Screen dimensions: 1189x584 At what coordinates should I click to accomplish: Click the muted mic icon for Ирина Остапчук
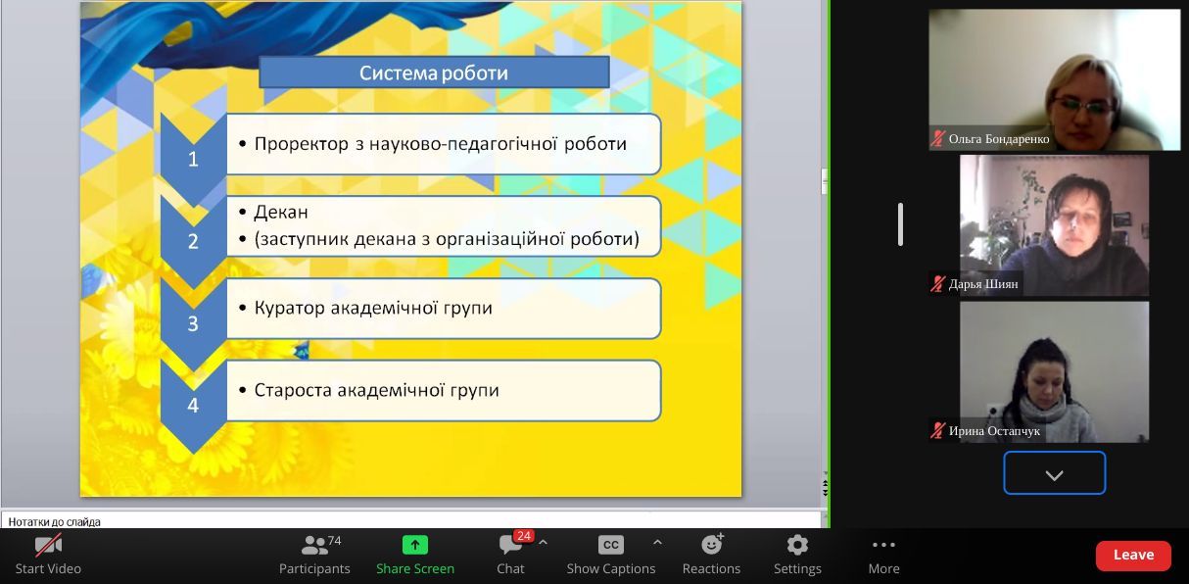click(x=938, y=431)
